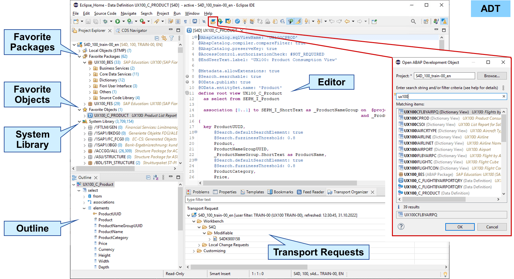Click the Project field in dialog
514x279 pixels.
coord(444,76)
